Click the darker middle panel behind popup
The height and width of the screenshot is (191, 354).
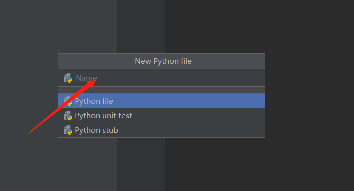tap(141, 27)
